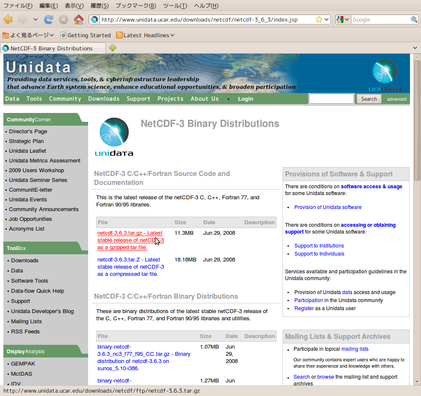Open the address bar URL history dropdown
This screenshot has height=396, width=421.
pyautogui.click(x=327, y=19)
